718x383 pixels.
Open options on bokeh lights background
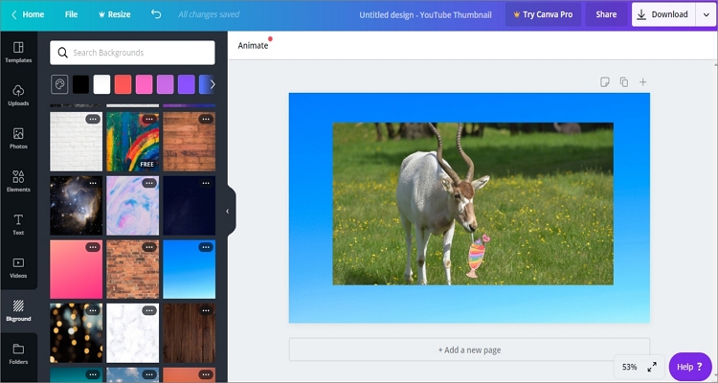coord(93,310)
